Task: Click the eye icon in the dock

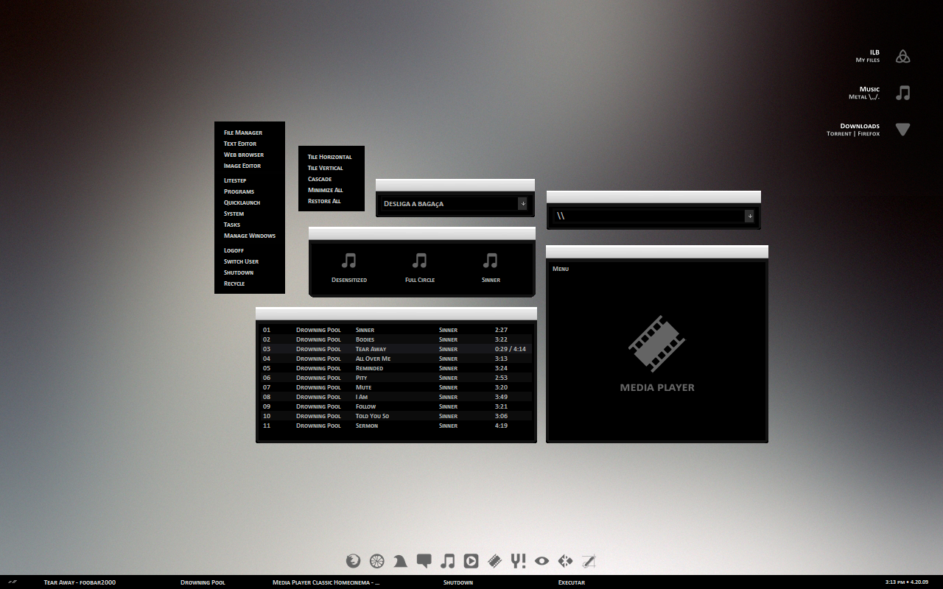Action: (542, 561)
